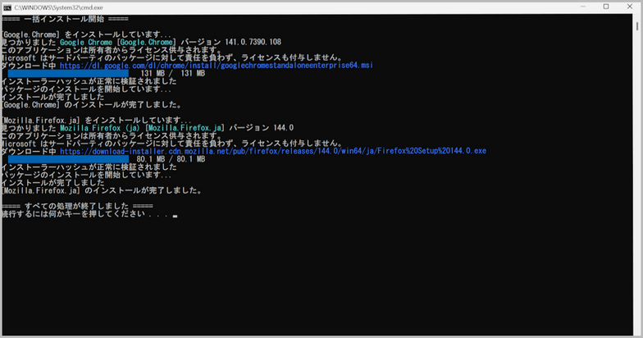Click the Firefox version 144.0 text
This screenshot has width=643, height=338.
(x=280, y=128)
